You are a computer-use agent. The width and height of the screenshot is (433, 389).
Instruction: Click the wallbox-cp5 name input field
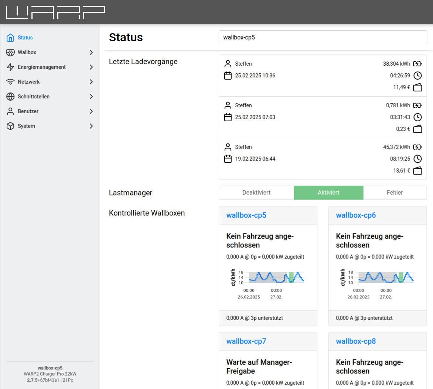coord(323,37)
